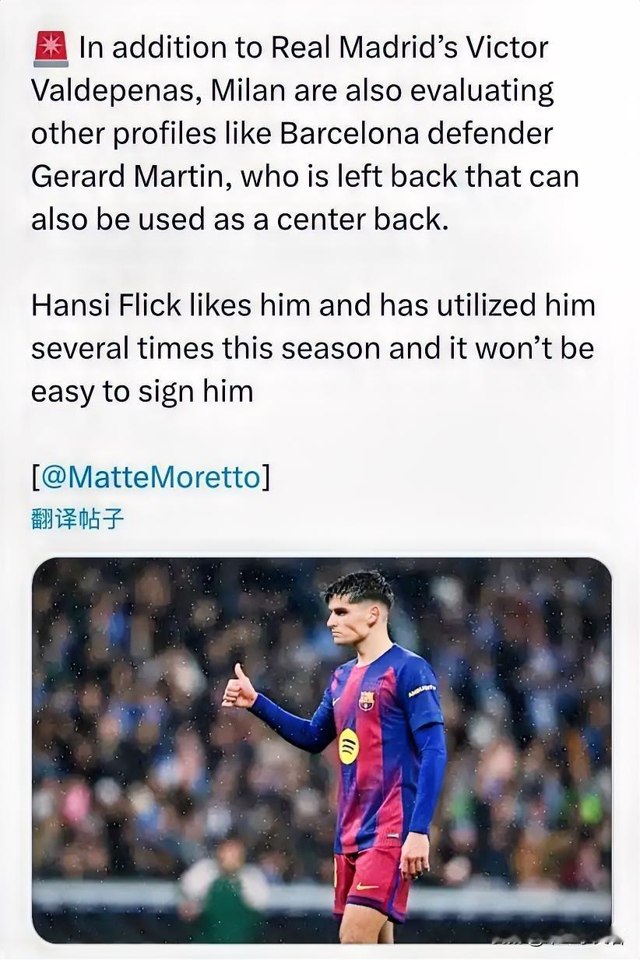Click the Nike logo on the jersey chest
The height and width of the screenshot is (960, 640).
(x=334, y=701)
